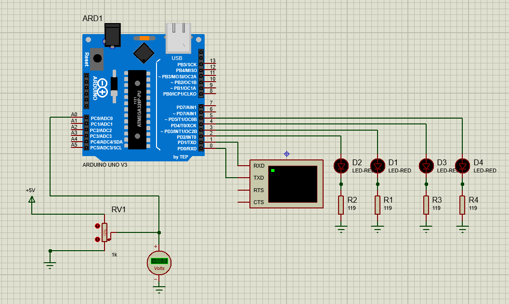Click the PB5/SCK pin name
Screen dimensions: 509x304
tap(187, 64)
